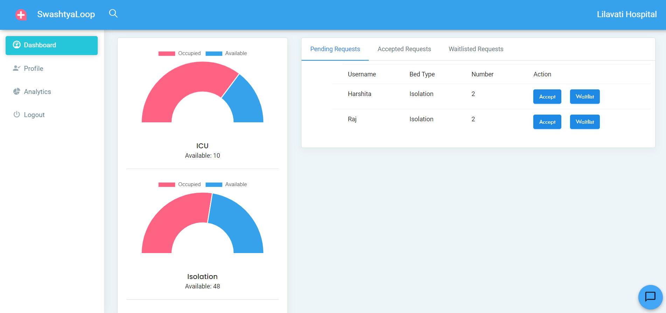Open the chat bubble floating button

point(650,297)
